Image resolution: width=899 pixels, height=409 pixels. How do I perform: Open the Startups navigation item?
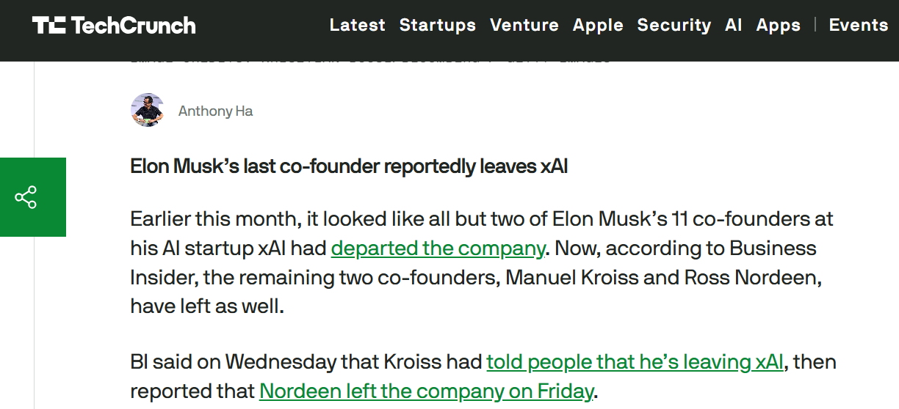click(438, 25)
